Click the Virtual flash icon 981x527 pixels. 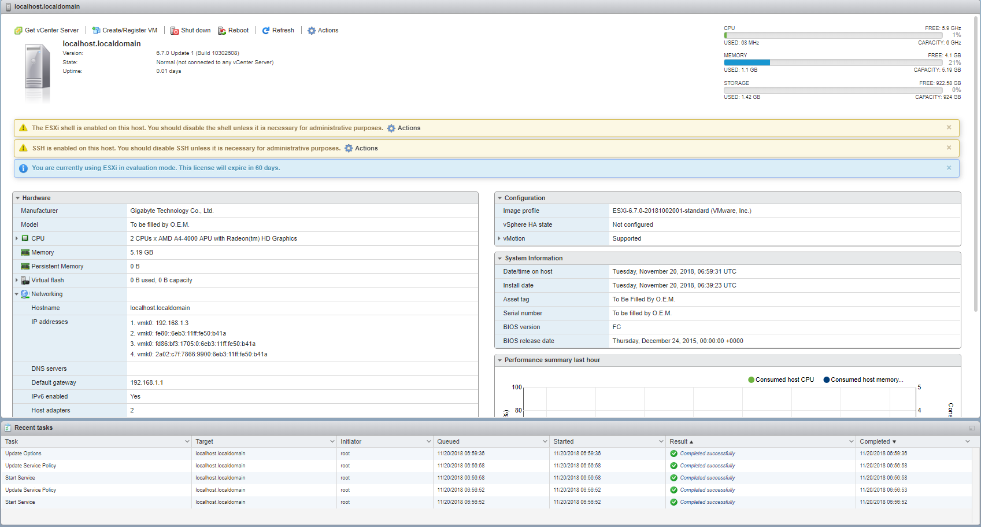click(25, 280)
